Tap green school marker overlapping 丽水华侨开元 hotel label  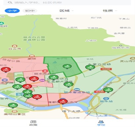[x=53, y=77]
